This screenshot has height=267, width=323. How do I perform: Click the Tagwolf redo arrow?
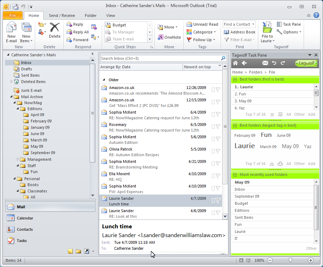(283, 63)
